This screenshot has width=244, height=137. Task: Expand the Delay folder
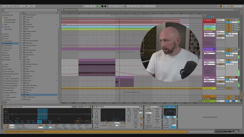pos(22,22)
